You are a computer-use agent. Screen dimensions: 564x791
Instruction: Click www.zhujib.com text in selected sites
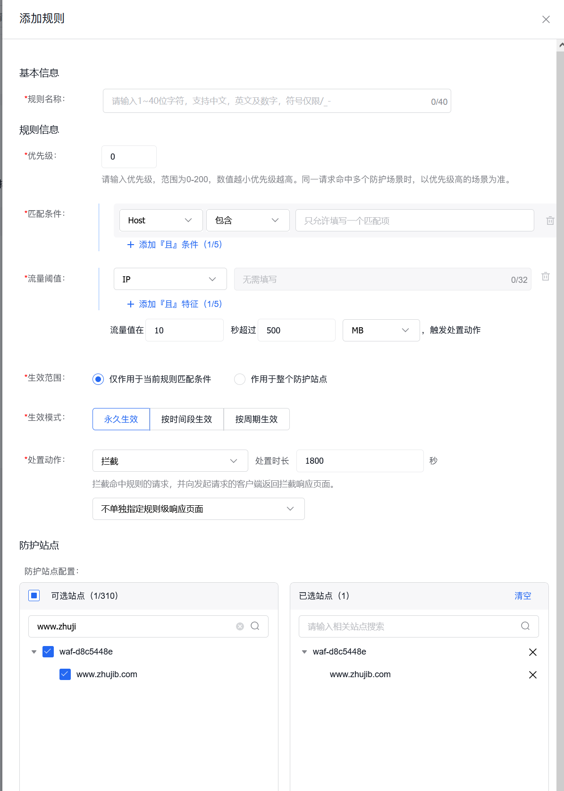pos(360,674)
